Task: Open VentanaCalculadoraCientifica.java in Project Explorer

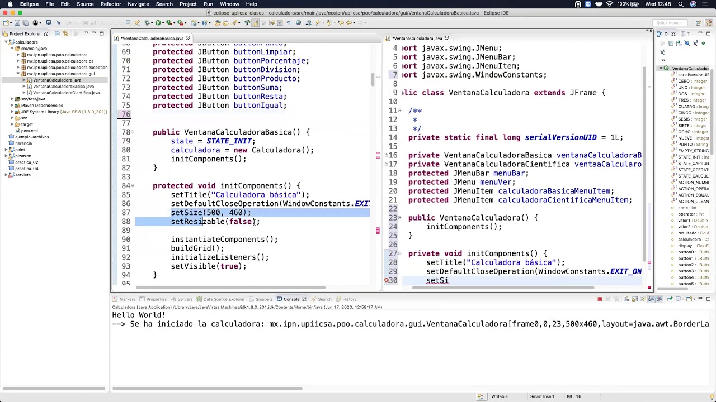Action: pyautogui.click(x=65, y=93)
